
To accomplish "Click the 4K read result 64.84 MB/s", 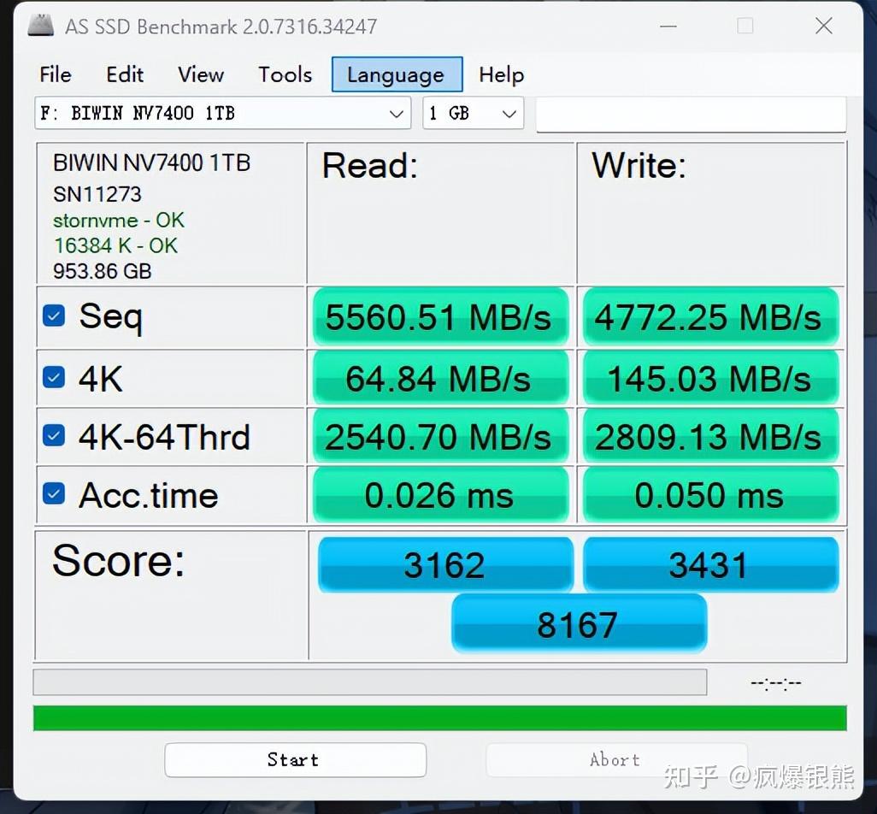I will point(441,378).
